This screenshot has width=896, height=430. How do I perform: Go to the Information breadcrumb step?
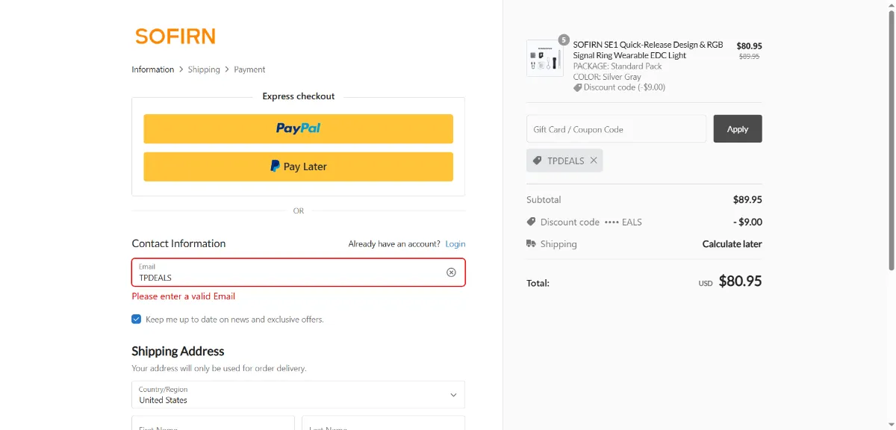tap(153, 69)
